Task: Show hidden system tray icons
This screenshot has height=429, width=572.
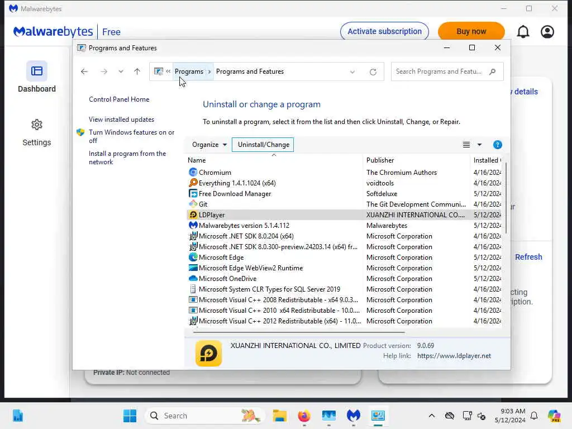Action: (x=432, y=416)
